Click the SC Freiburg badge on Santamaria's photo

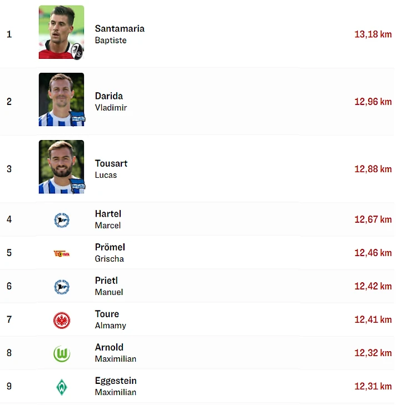[78, 53]
